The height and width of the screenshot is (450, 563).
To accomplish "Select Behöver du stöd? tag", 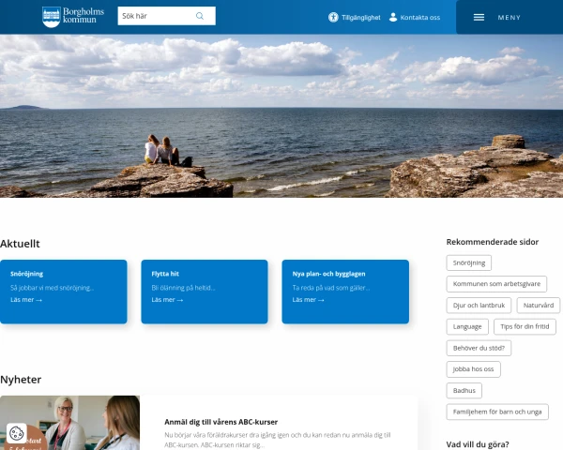I will [479, 348].
